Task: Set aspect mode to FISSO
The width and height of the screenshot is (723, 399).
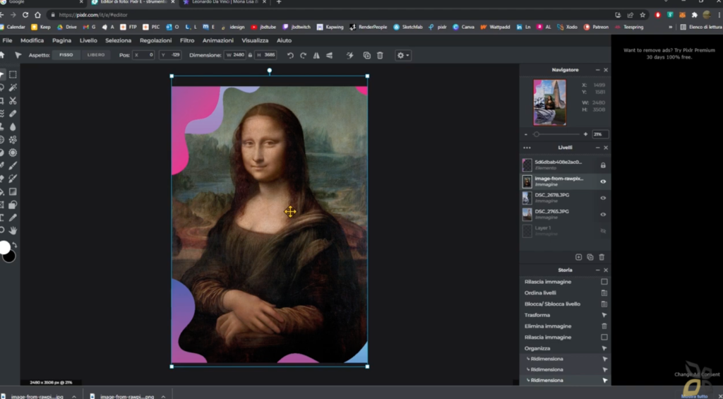Action: (66, 55)
